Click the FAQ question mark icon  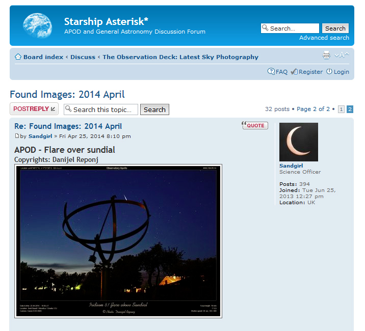click(271, 71)
